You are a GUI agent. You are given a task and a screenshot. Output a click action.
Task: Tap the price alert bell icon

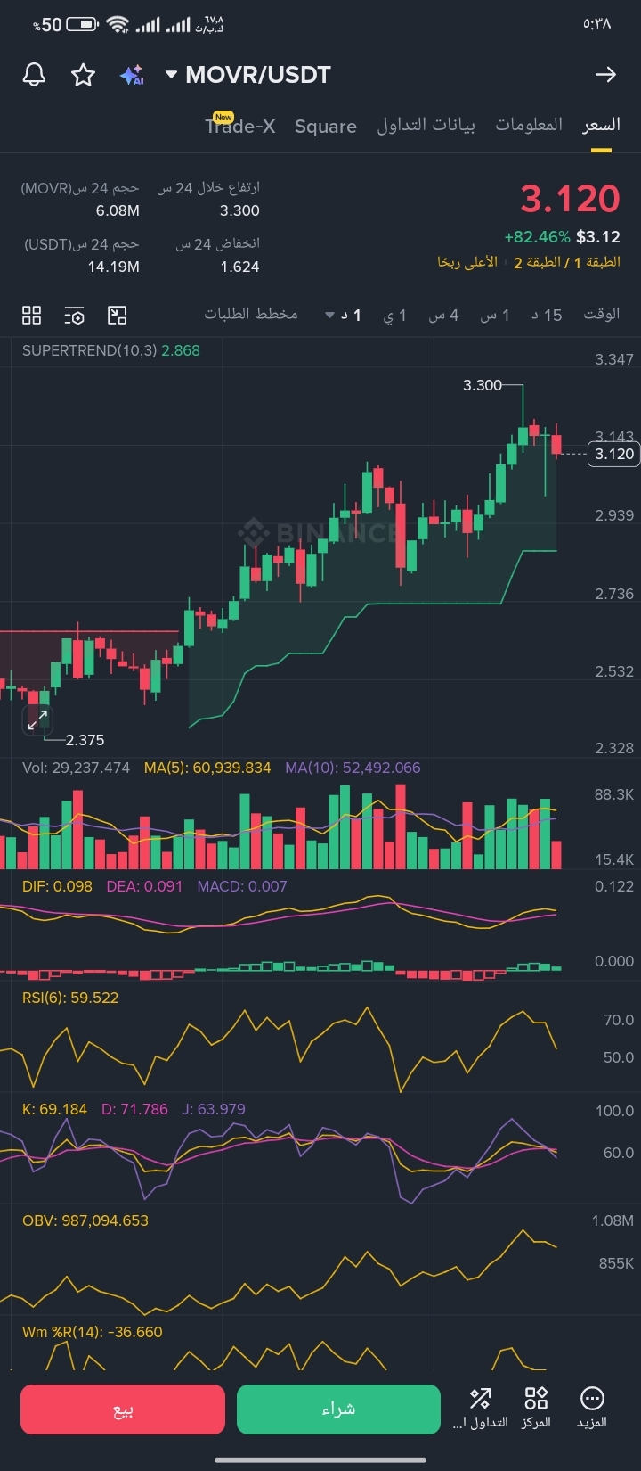[34, 75]
